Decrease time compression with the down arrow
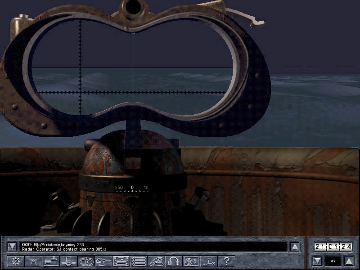Viewport: 360px width, 270px height. pos(317,261)
